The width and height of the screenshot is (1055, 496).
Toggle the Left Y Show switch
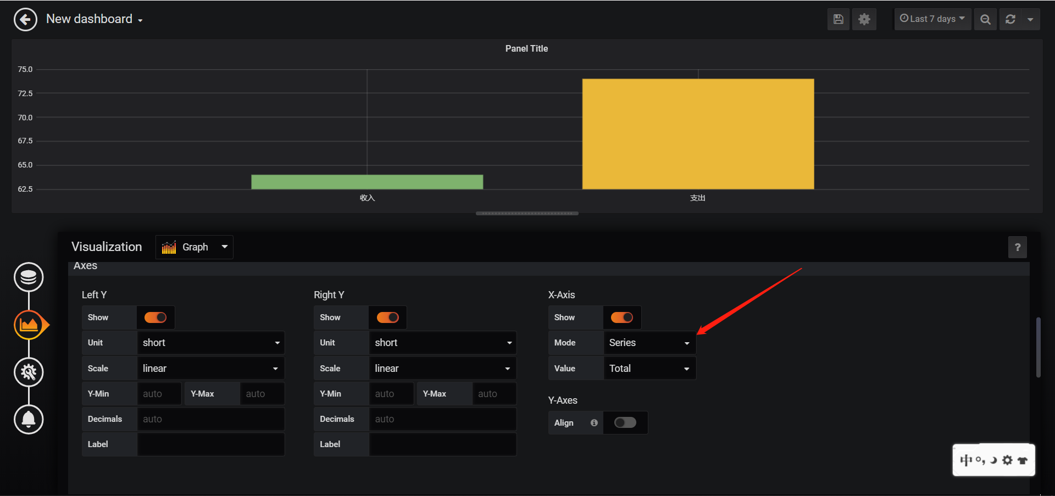156,317
